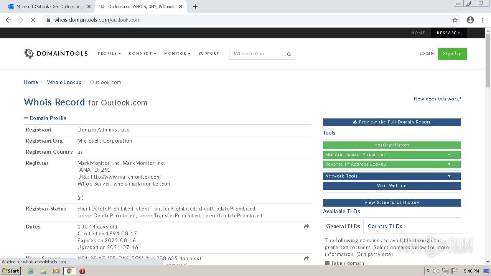Click share arrow in Name Servers row
The width and height of the screenshot is (491, 276).
[306, 258]
